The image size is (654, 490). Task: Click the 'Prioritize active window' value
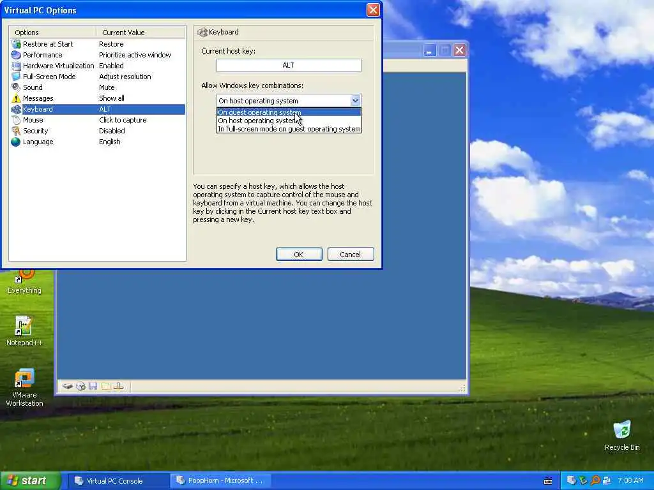[x=135, y=55]
